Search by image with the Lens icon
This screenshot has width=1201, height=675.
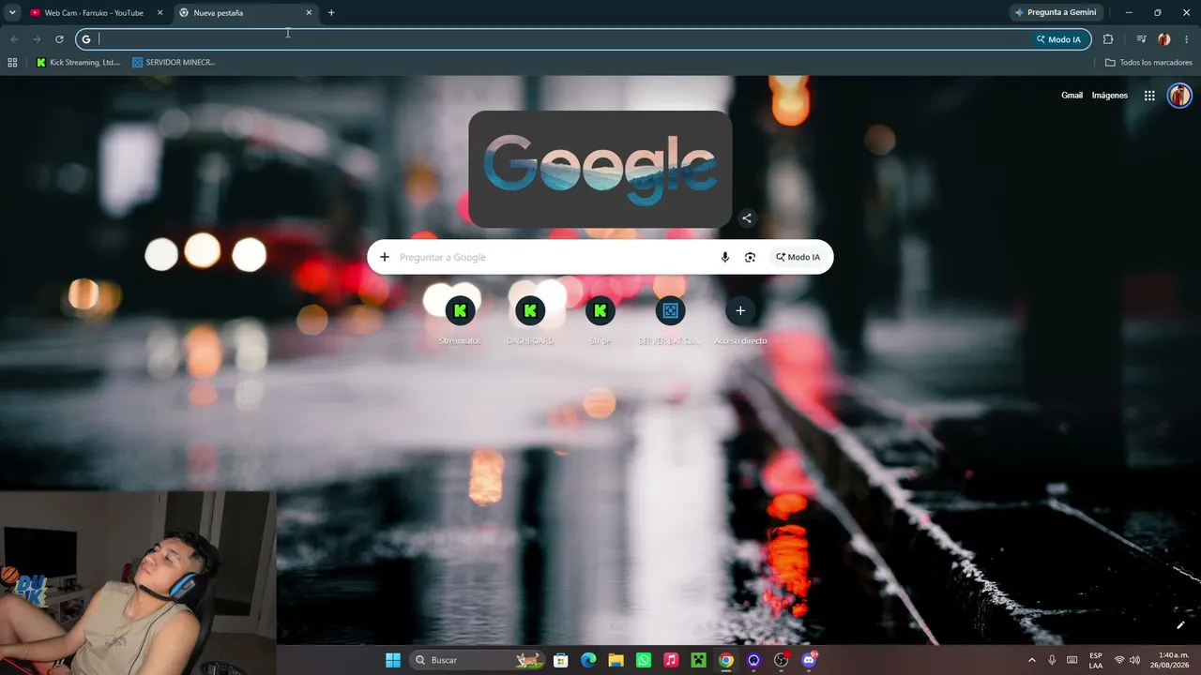tap(750, 257)
